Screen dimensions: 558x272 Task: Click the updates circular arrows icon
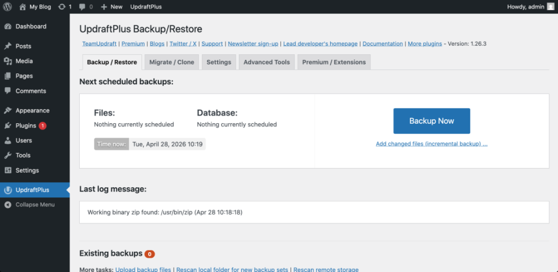[62, 7]
